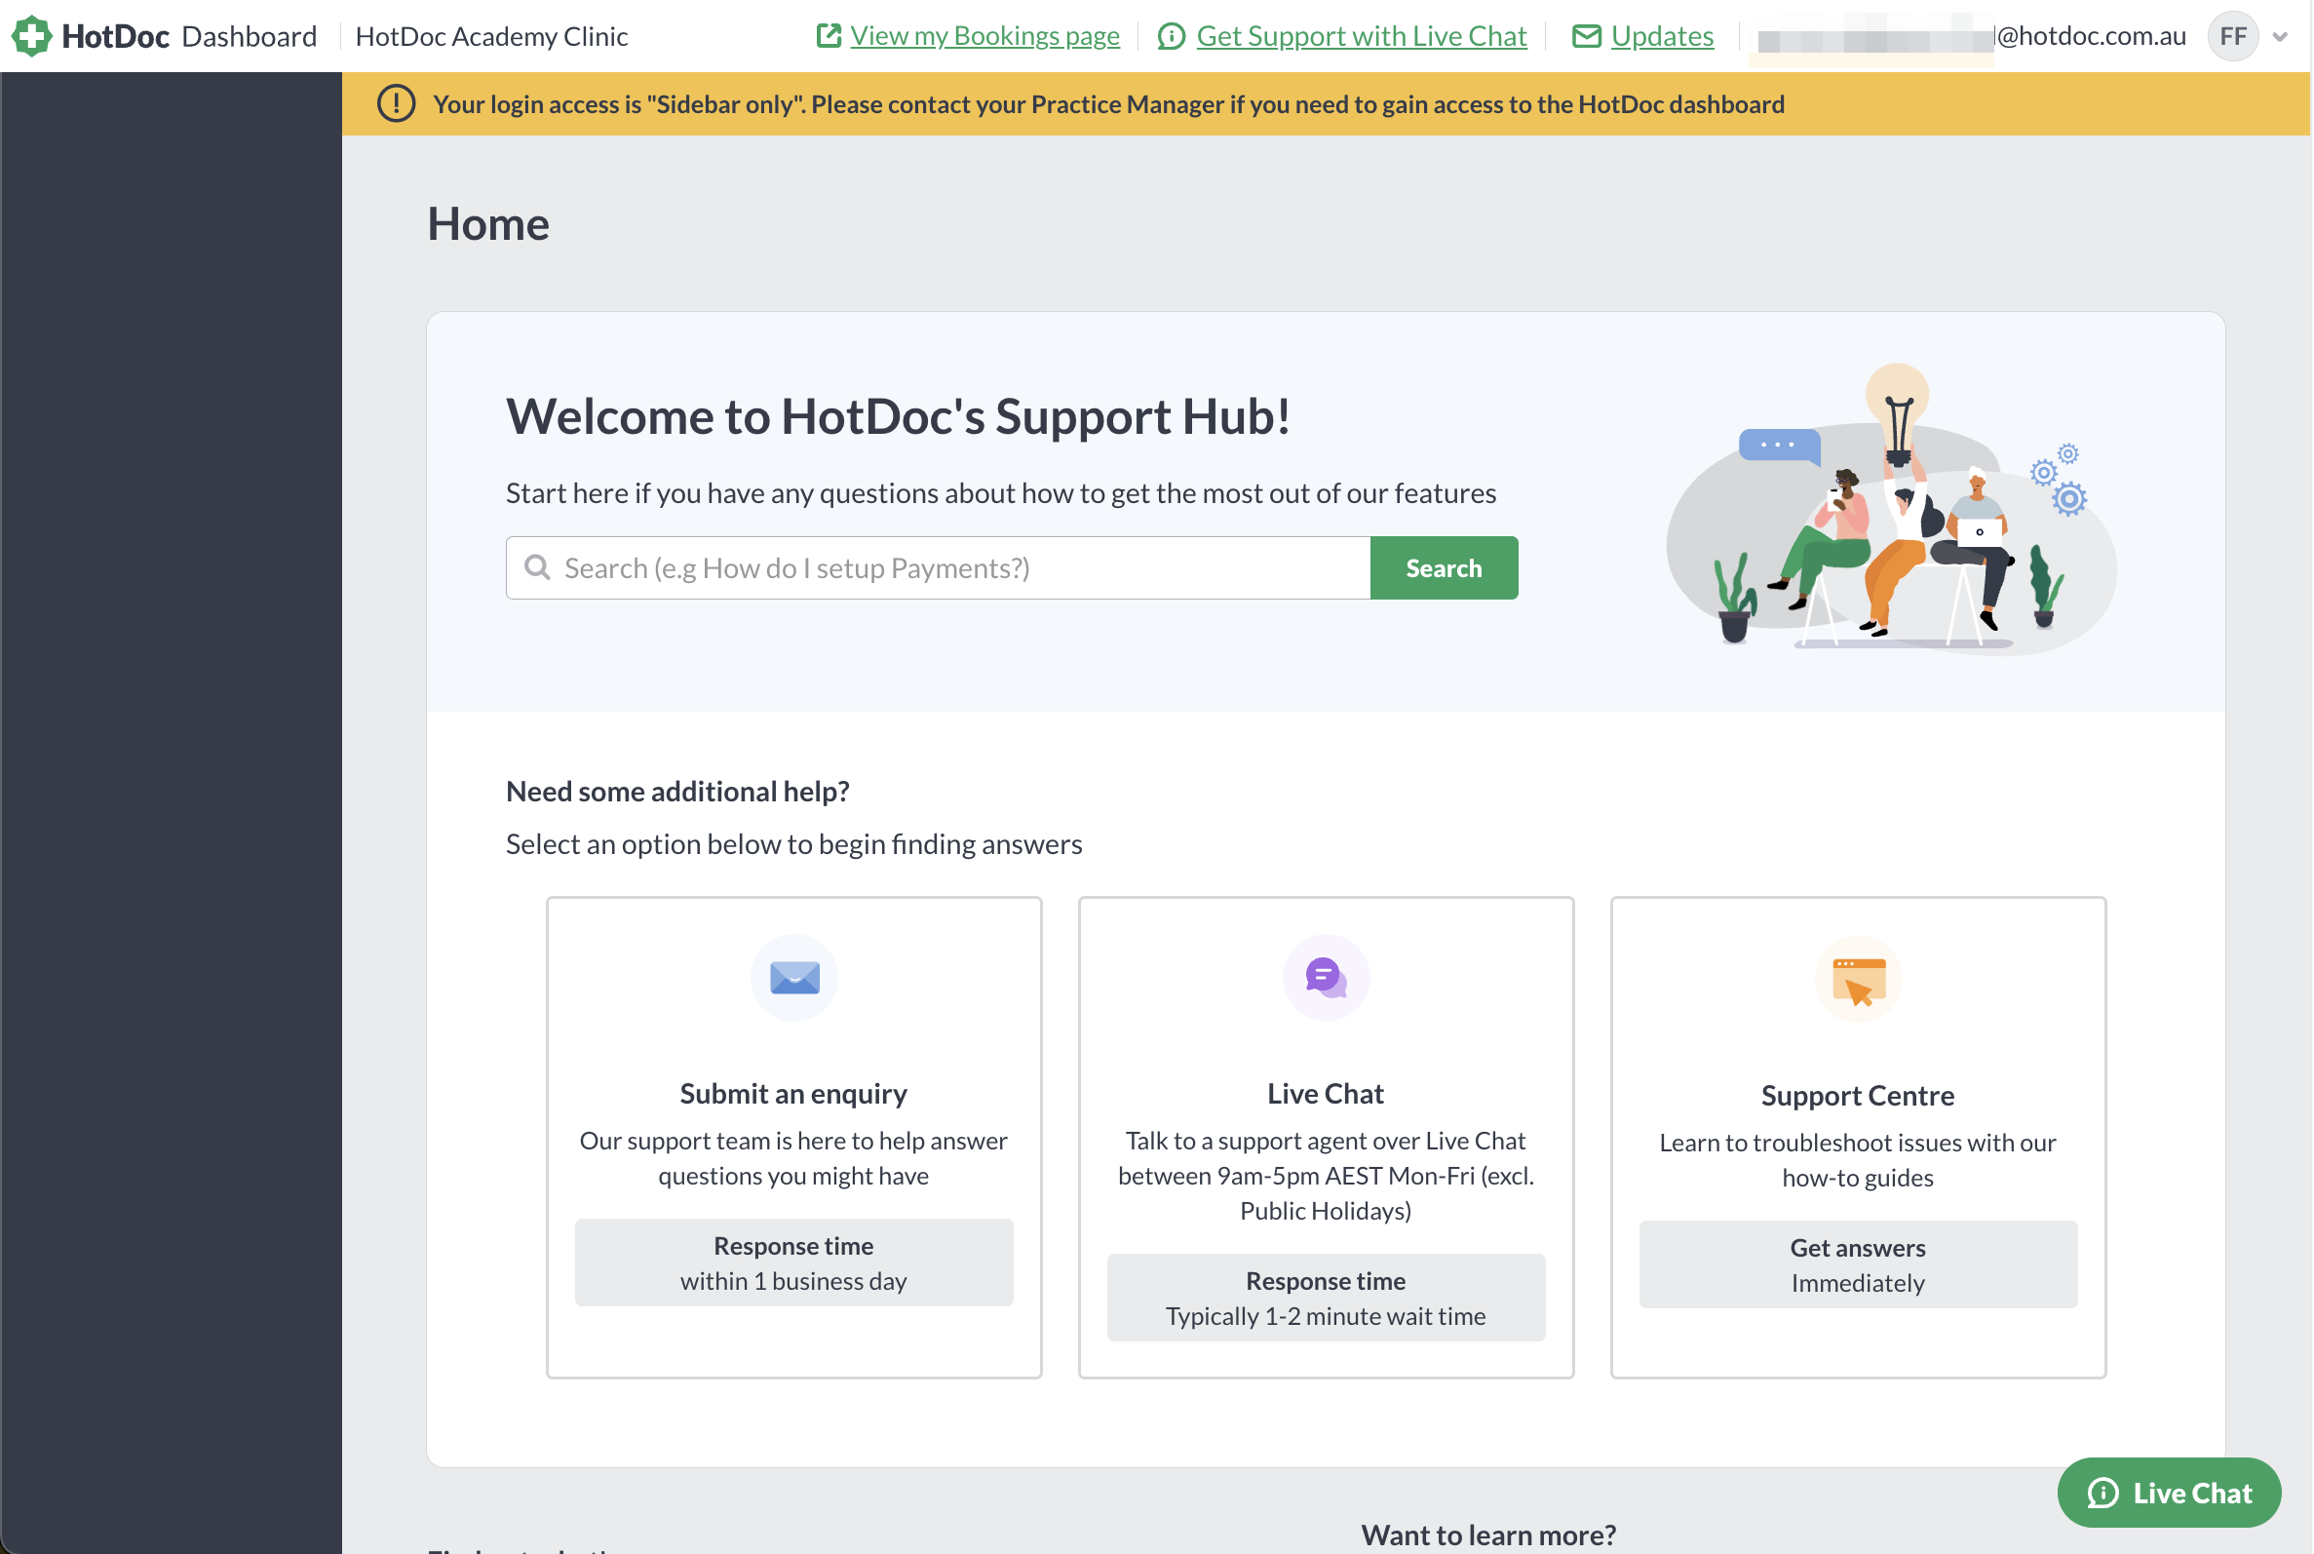Click 'Select an option below to begin finding answers'
2314x1554 pixels.
point(793,843)
